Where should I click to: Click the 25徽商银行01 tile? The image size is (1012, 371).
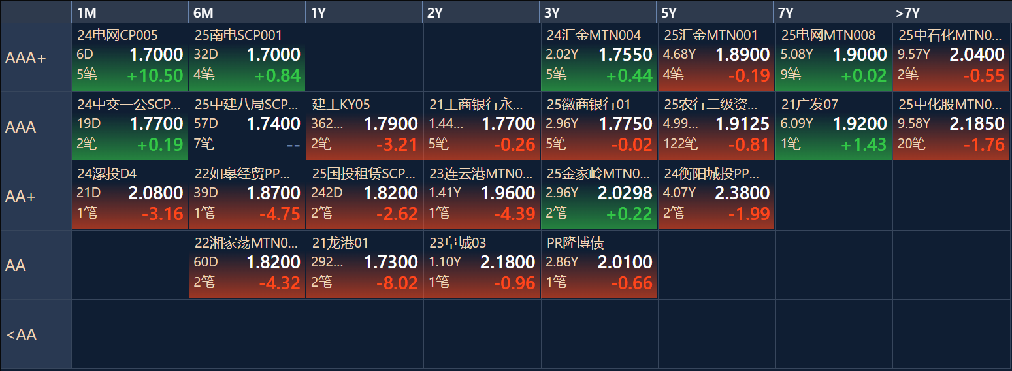(x=599, y=126)
